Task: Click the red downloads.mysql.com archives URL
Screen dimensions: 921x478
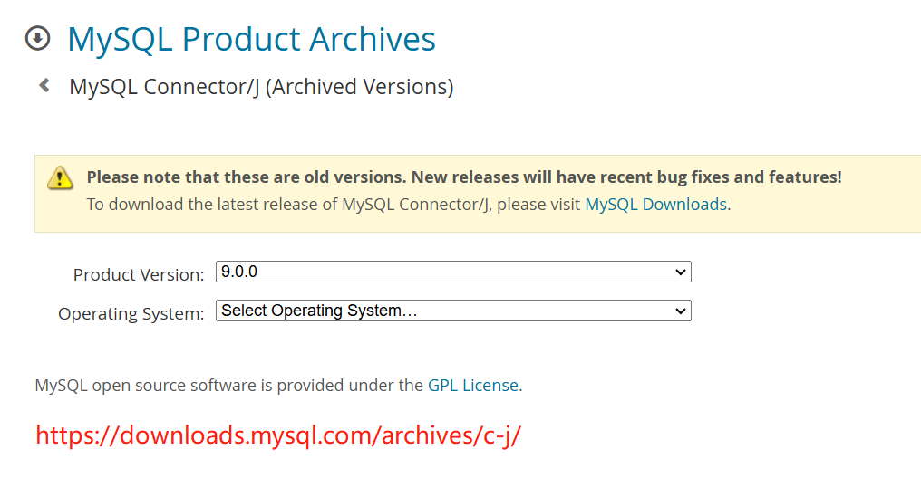Action: click(278, 435)
